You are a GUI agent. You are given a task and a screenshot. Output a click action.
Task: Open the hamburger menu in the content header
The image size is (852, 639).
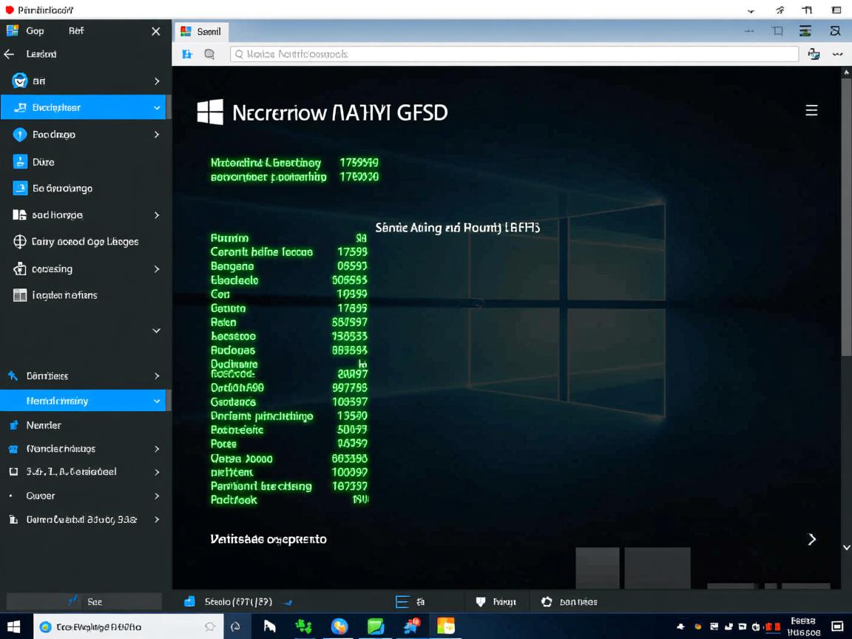811,110
